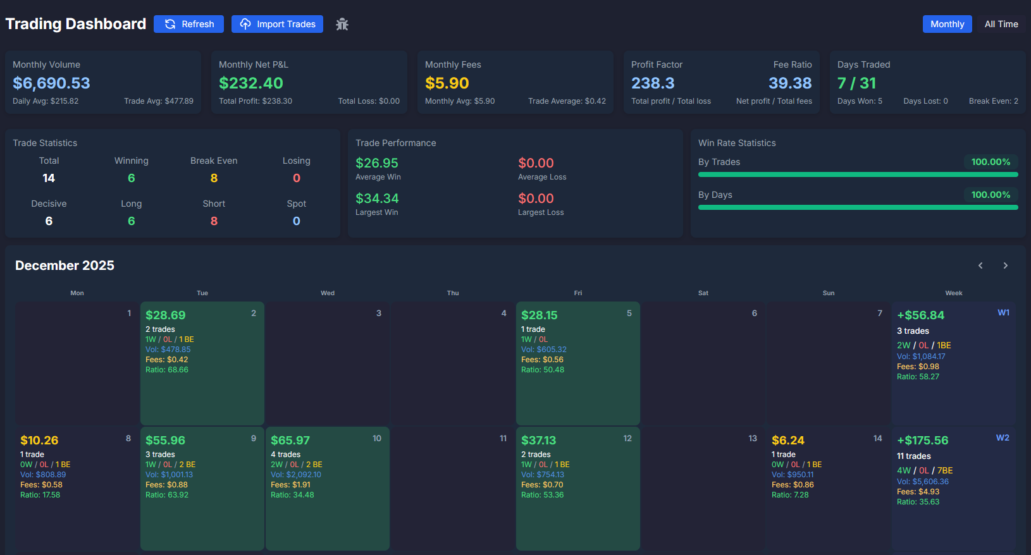Image resolution: width=1031 pixels, height=555 pixels.
Task: Open week W1 summary +$56.84
Action: tap(954, 363)
